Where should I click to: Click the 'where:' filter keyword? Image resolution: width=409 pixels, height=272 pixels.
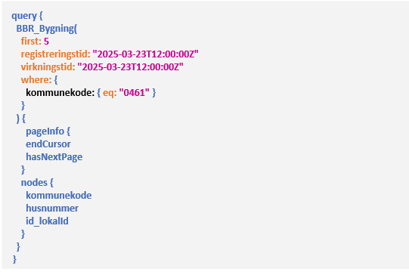pos(36,80)
